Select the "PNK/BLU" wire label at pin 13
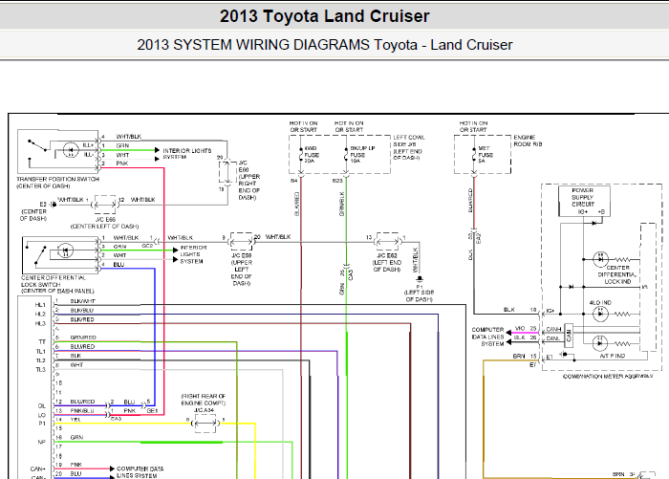Viewport: 669px width, 479px height. click(x=82, y=410)
